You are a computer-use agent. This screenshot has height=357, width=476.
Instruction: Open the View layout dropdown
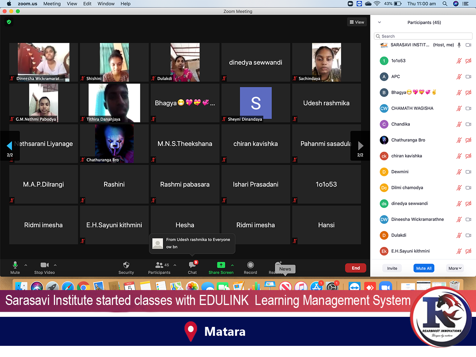pyautogui.click(x=357, y=22)
